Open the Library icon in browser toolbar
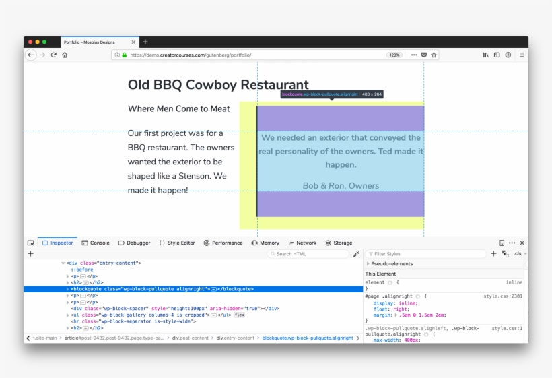The width and height of the screenshot is (552, 378). pyautogui.click(x=485, y=55)
